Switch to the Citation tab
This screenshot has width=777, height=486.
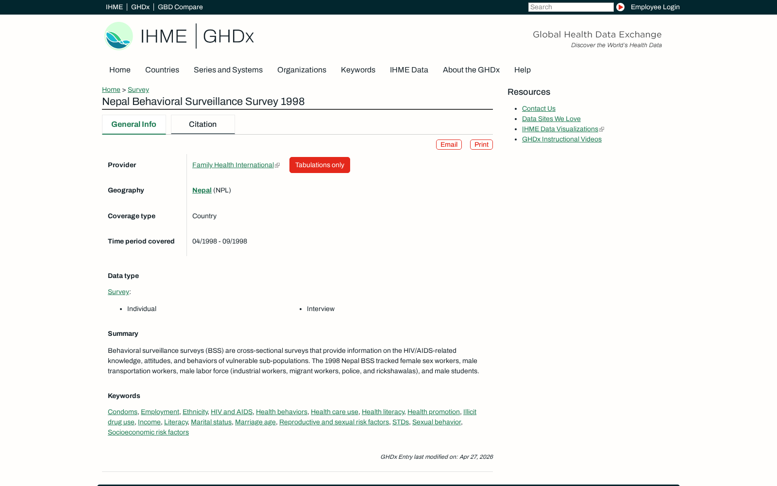[203, 124]
